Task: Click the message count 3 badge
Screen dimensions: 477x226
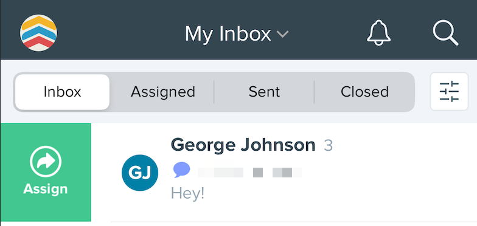Action: 329,146
